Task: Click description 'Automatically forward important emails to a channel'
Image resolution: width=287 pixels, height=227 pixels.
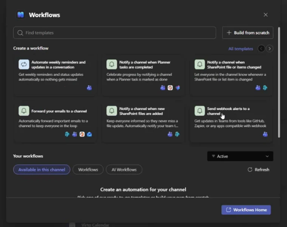Action: click(53, 123)
